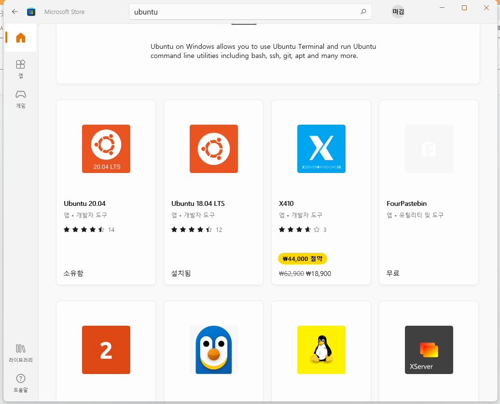
Task: Close the Microsoft Store window
Action: 486,8
